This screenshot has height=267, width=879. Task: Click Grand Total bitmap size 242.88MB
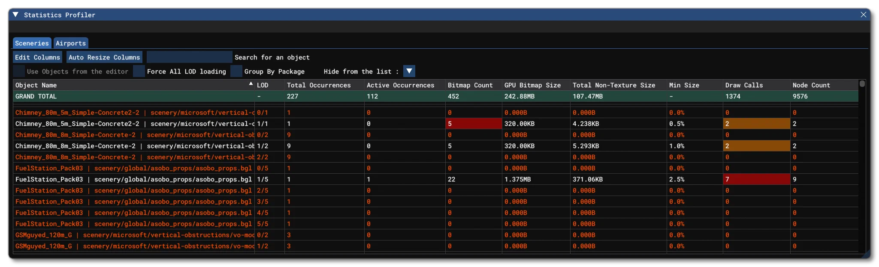pos(520,96)
